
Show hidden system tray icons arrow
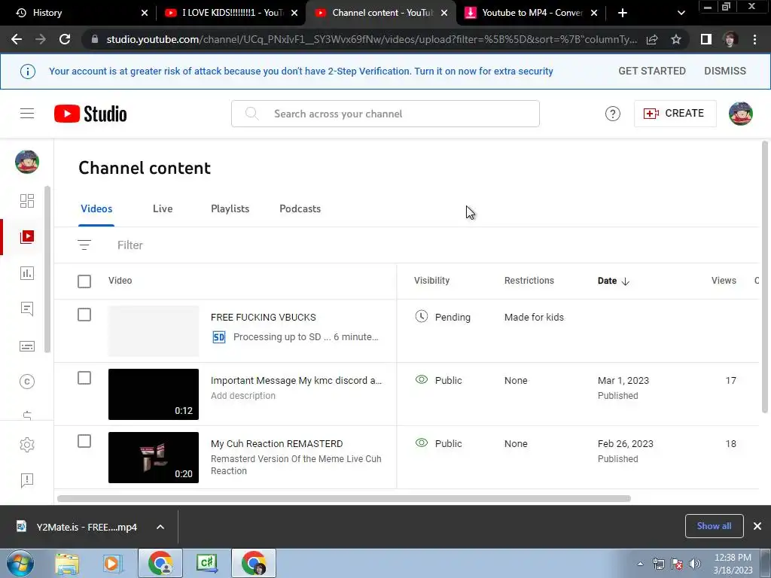(640, 564)
